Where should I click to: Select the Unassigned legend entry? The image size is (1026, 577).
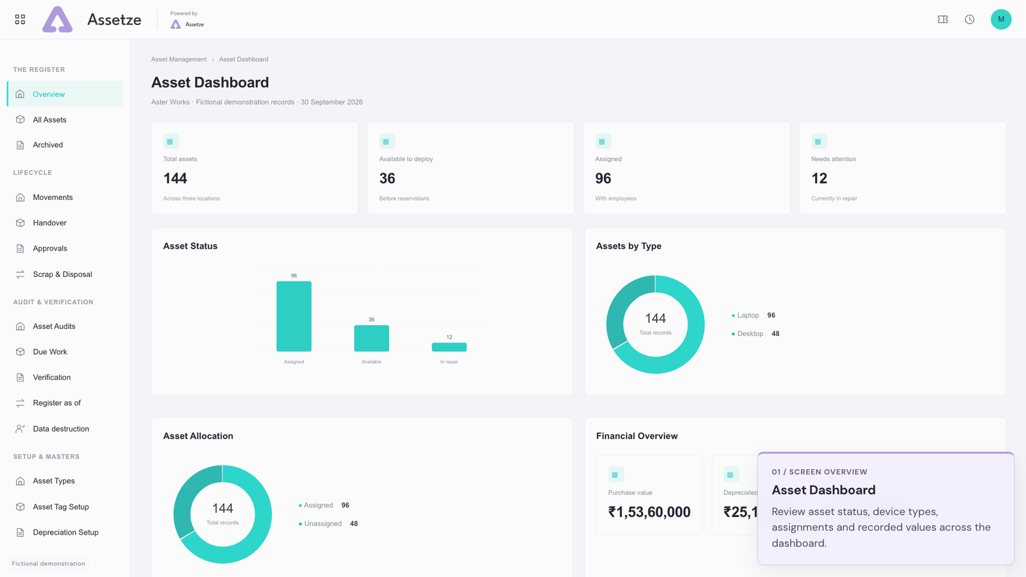point(328,524)
